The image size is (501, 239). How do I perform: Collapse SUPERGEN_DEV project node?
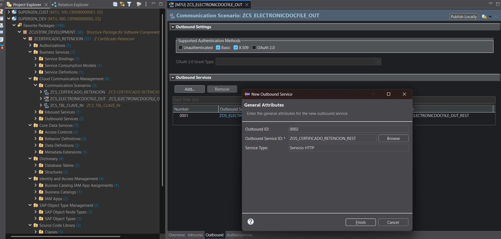coord(9,19)
